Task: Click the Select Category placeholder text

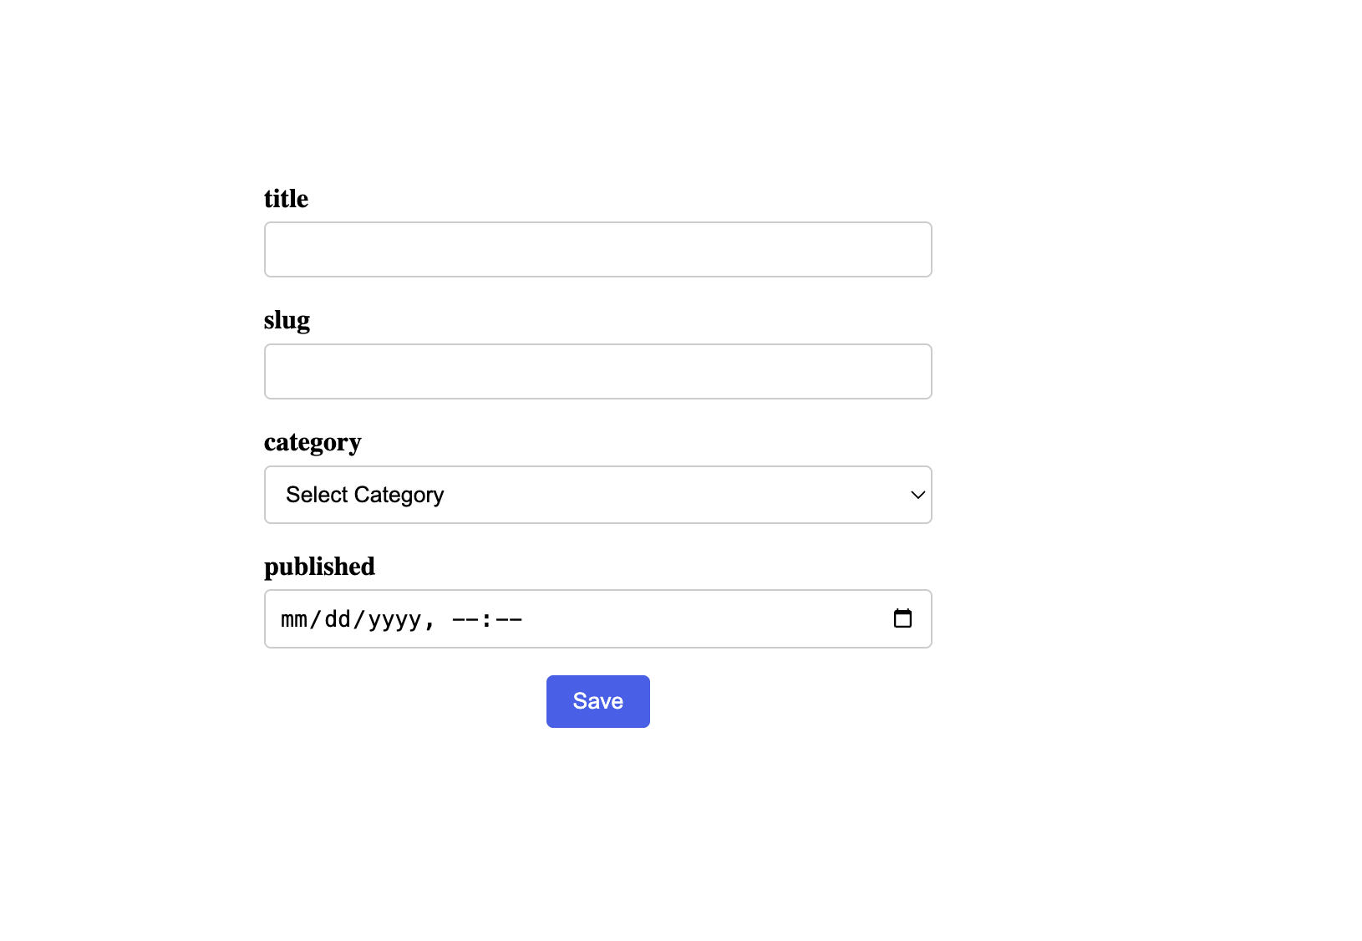Action: (x=365, y=494)
